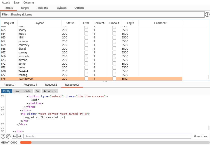
Task: Tick the Error checkbox for payload reddog
Action: 86,75
